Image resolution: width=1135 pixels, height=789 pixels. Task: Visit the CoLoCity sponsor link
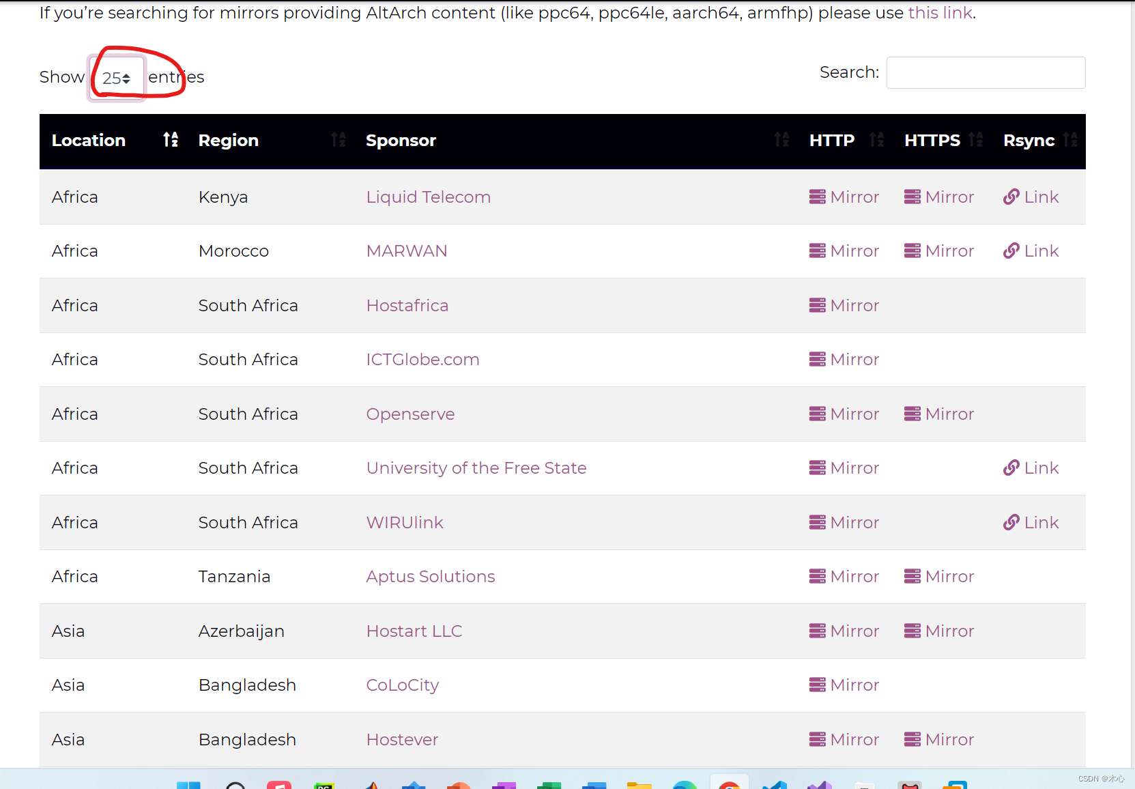coord(403,685)
